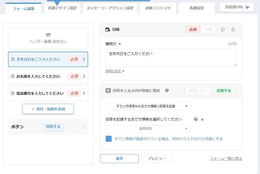Click the 必須 badge on お名前を入力してください
The height and width of the screenshot is (174, 260).
point(74,76)
